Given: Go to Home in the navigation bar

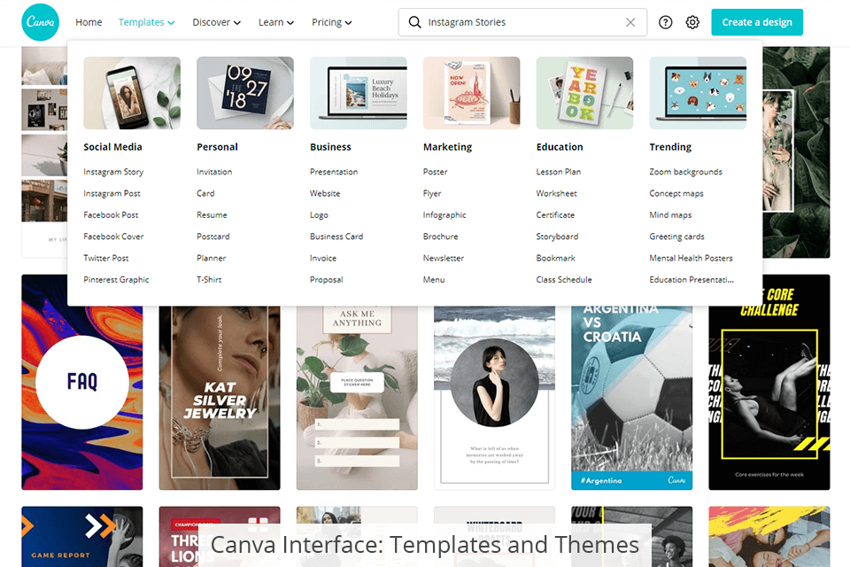Looking at the screenshot, I should 89,22.
